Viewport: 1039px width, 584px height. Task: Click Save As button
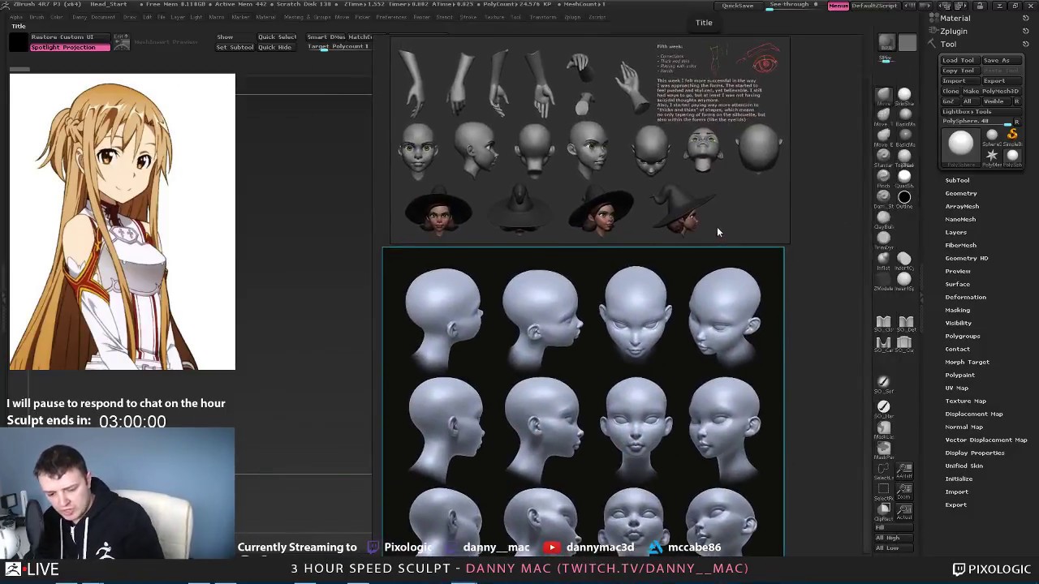click(x=1002, y=60)
